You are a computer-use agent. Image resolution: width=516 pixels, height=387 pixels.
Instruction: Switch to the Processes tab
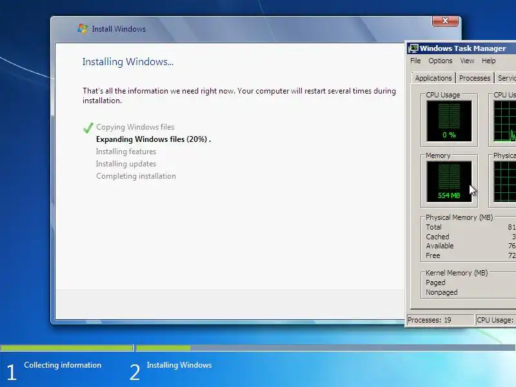[475, 78]
